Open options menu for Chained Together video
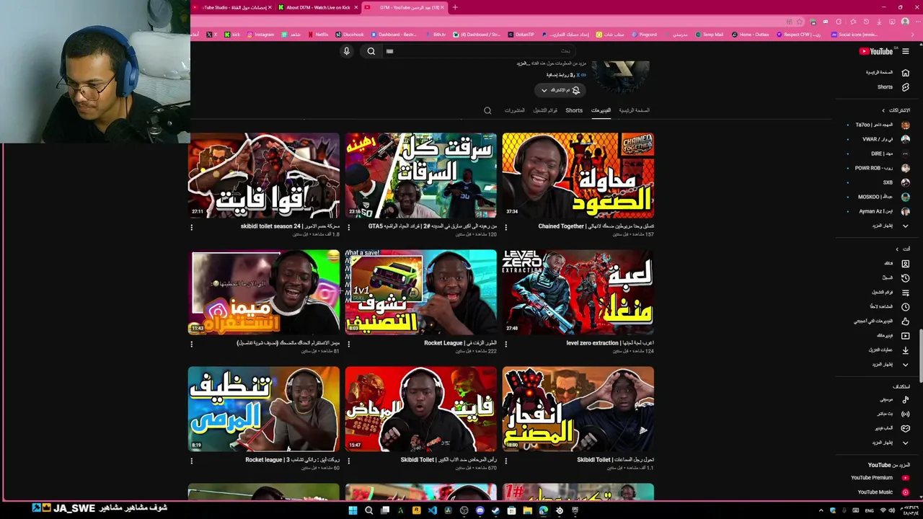Screen dimensions: 923x519 505,227
